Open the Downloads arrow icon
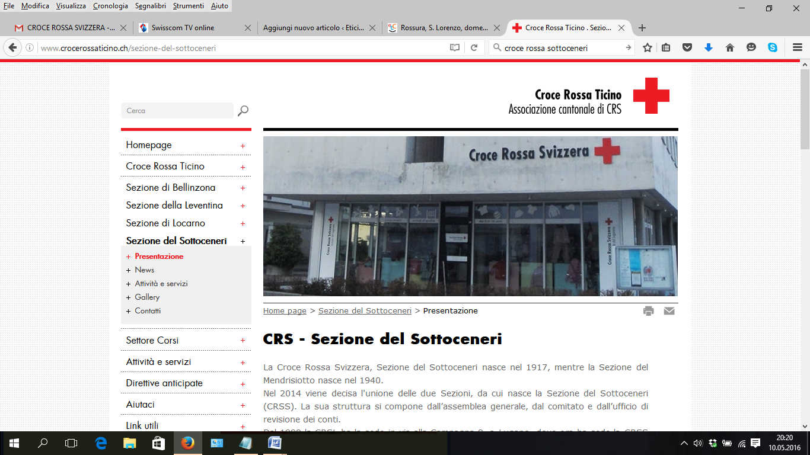 (x=708, y=48)
